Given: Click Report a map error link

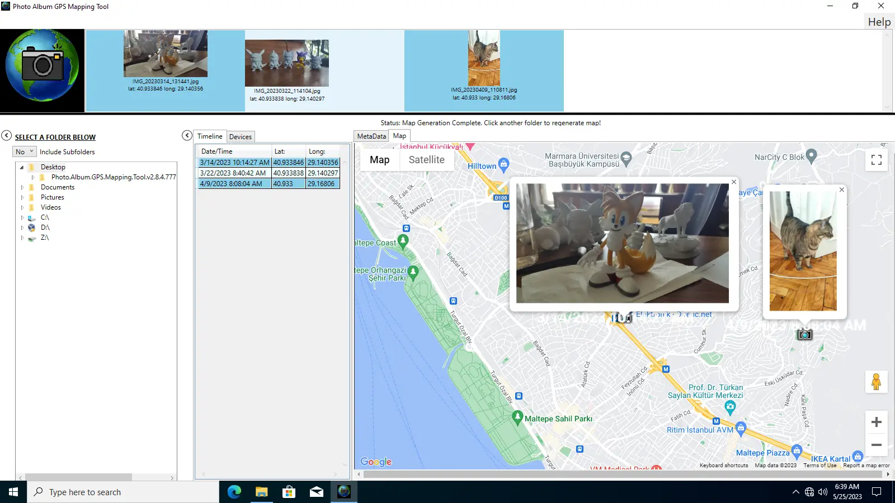Looking at the screenshot, I should coord(866,466).
